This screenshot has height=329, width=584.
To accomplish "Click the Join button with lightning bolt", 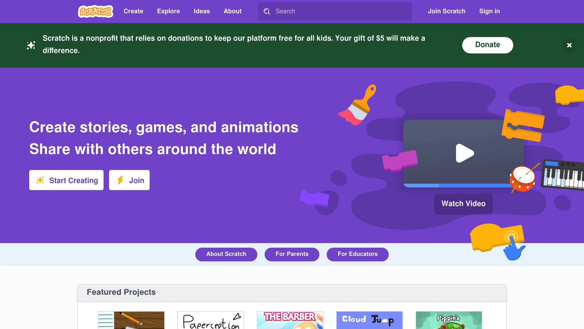I will click(x=129, y=180).
